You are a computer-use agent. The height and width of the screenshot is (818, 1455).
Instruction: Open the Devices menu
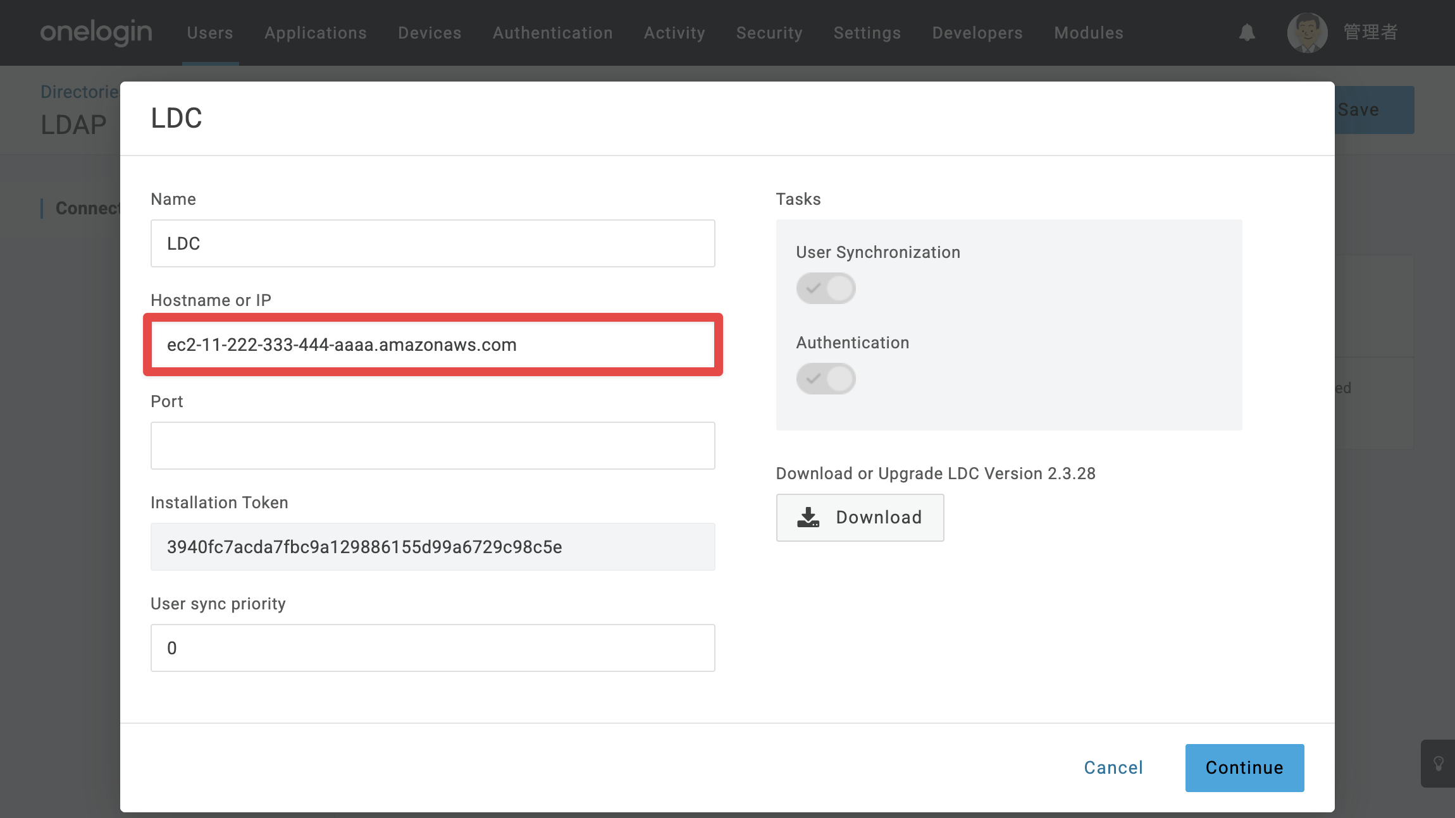430,33
